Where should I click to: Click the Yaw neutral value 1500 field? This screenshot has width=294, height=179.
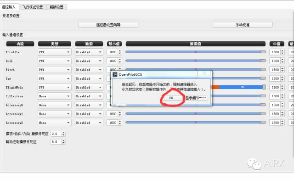pyautogui.click(x=275, y=78)
